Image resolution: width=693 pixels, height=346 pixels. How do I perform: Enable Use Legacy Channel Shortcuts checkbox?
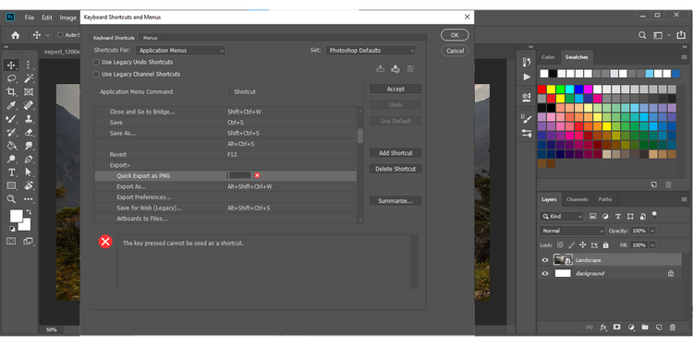pos(96,75)
